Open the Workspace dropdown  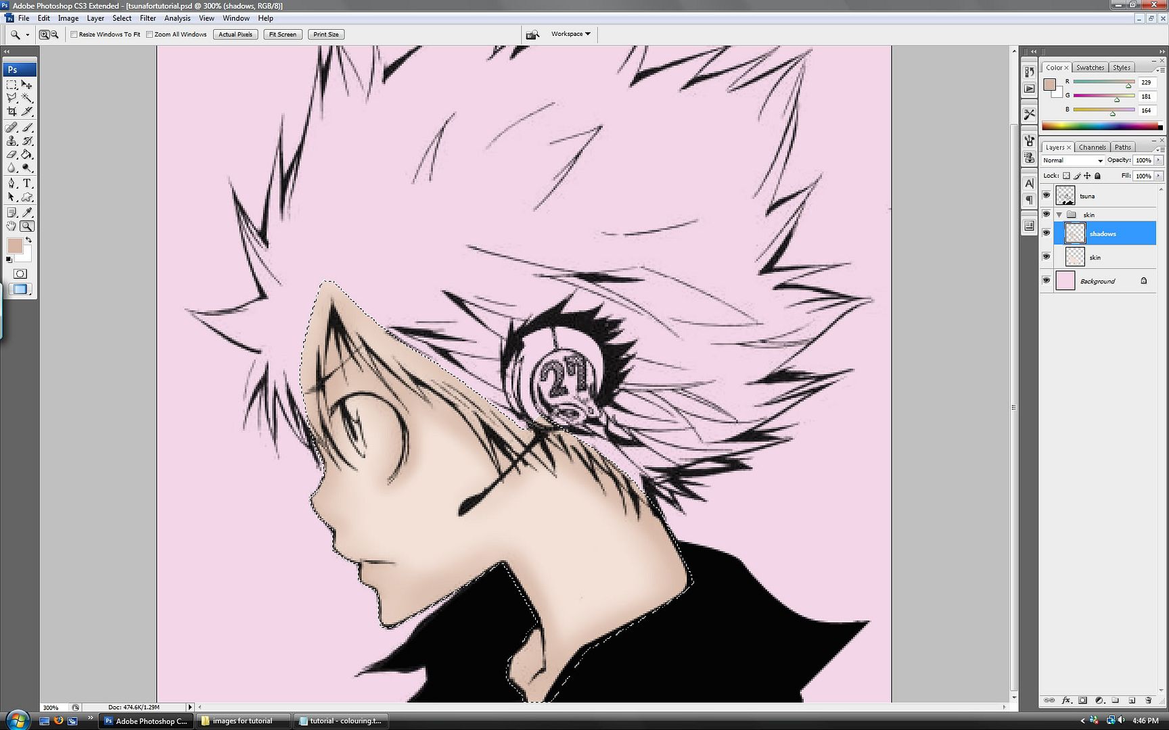(x=570, y=34)
